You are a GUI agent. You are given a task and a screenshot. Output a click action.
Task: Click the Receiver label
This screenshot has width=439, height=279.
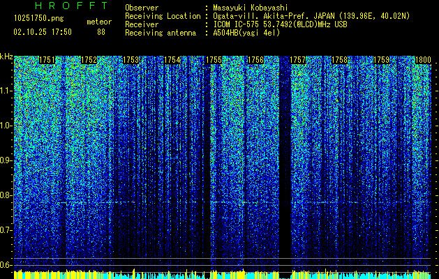pos(142,24)
